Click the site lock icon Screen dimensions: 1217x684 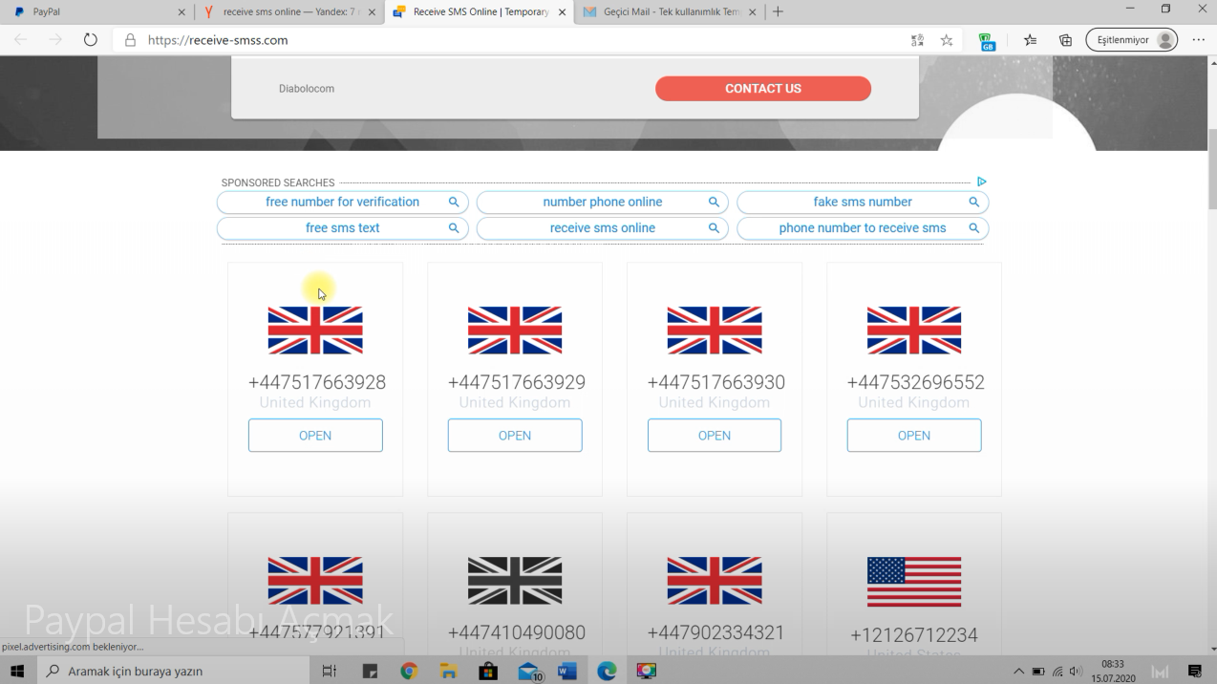click(x=131, y=40)
